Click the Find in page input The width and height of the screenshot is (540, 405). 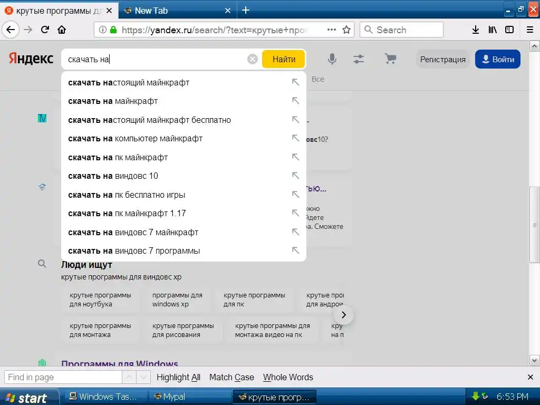(63, 378)
